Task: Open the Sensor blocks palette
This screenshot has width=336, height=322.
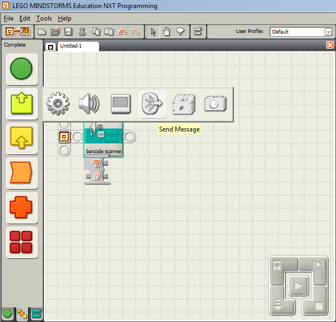Action: click(22, 139)
